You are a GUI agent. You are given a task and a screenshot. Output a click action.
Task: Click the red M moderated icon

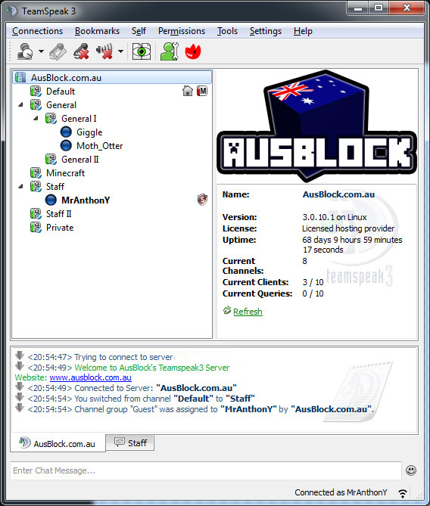click(x=202, y=91)
